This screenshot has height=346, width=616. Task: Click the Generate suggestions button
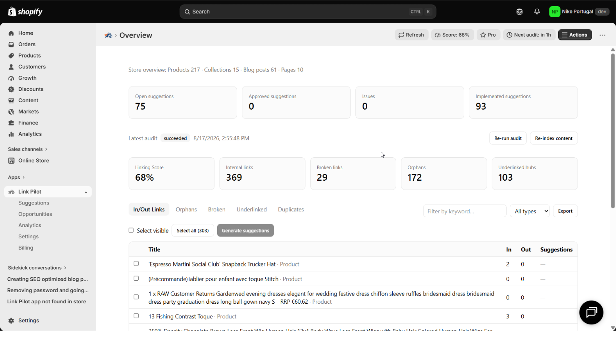pyautogui.click(x=246, y=231)
